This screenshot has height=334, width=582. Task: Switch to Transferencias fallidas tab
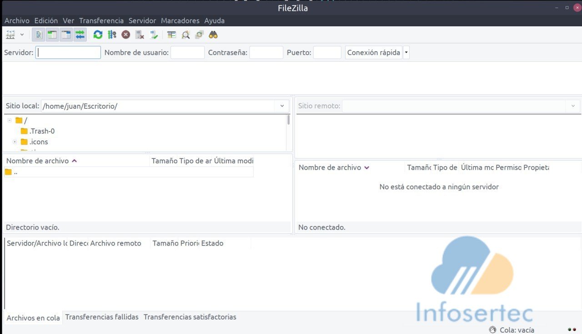click(x=102, y=317)
